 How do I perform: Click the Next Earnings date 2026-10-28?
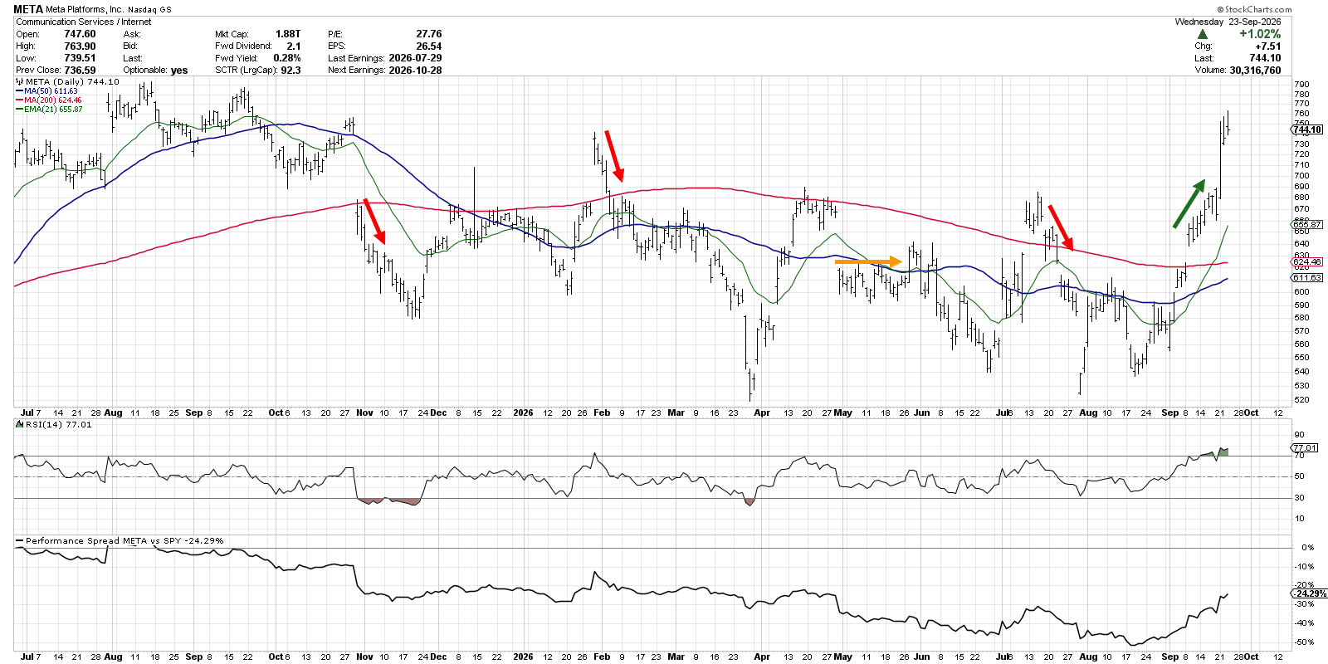415,71
